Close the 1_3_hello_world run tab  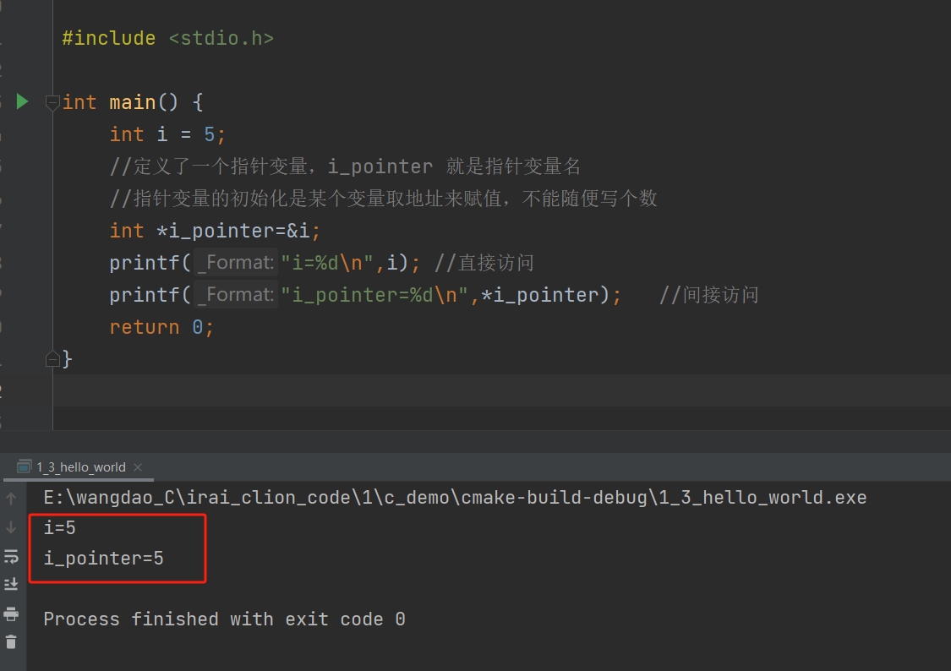coord(138,467)
